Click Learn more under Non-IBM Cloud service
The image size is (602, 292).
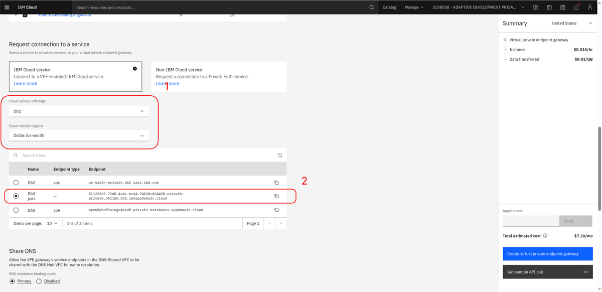[x=168, y=84]
